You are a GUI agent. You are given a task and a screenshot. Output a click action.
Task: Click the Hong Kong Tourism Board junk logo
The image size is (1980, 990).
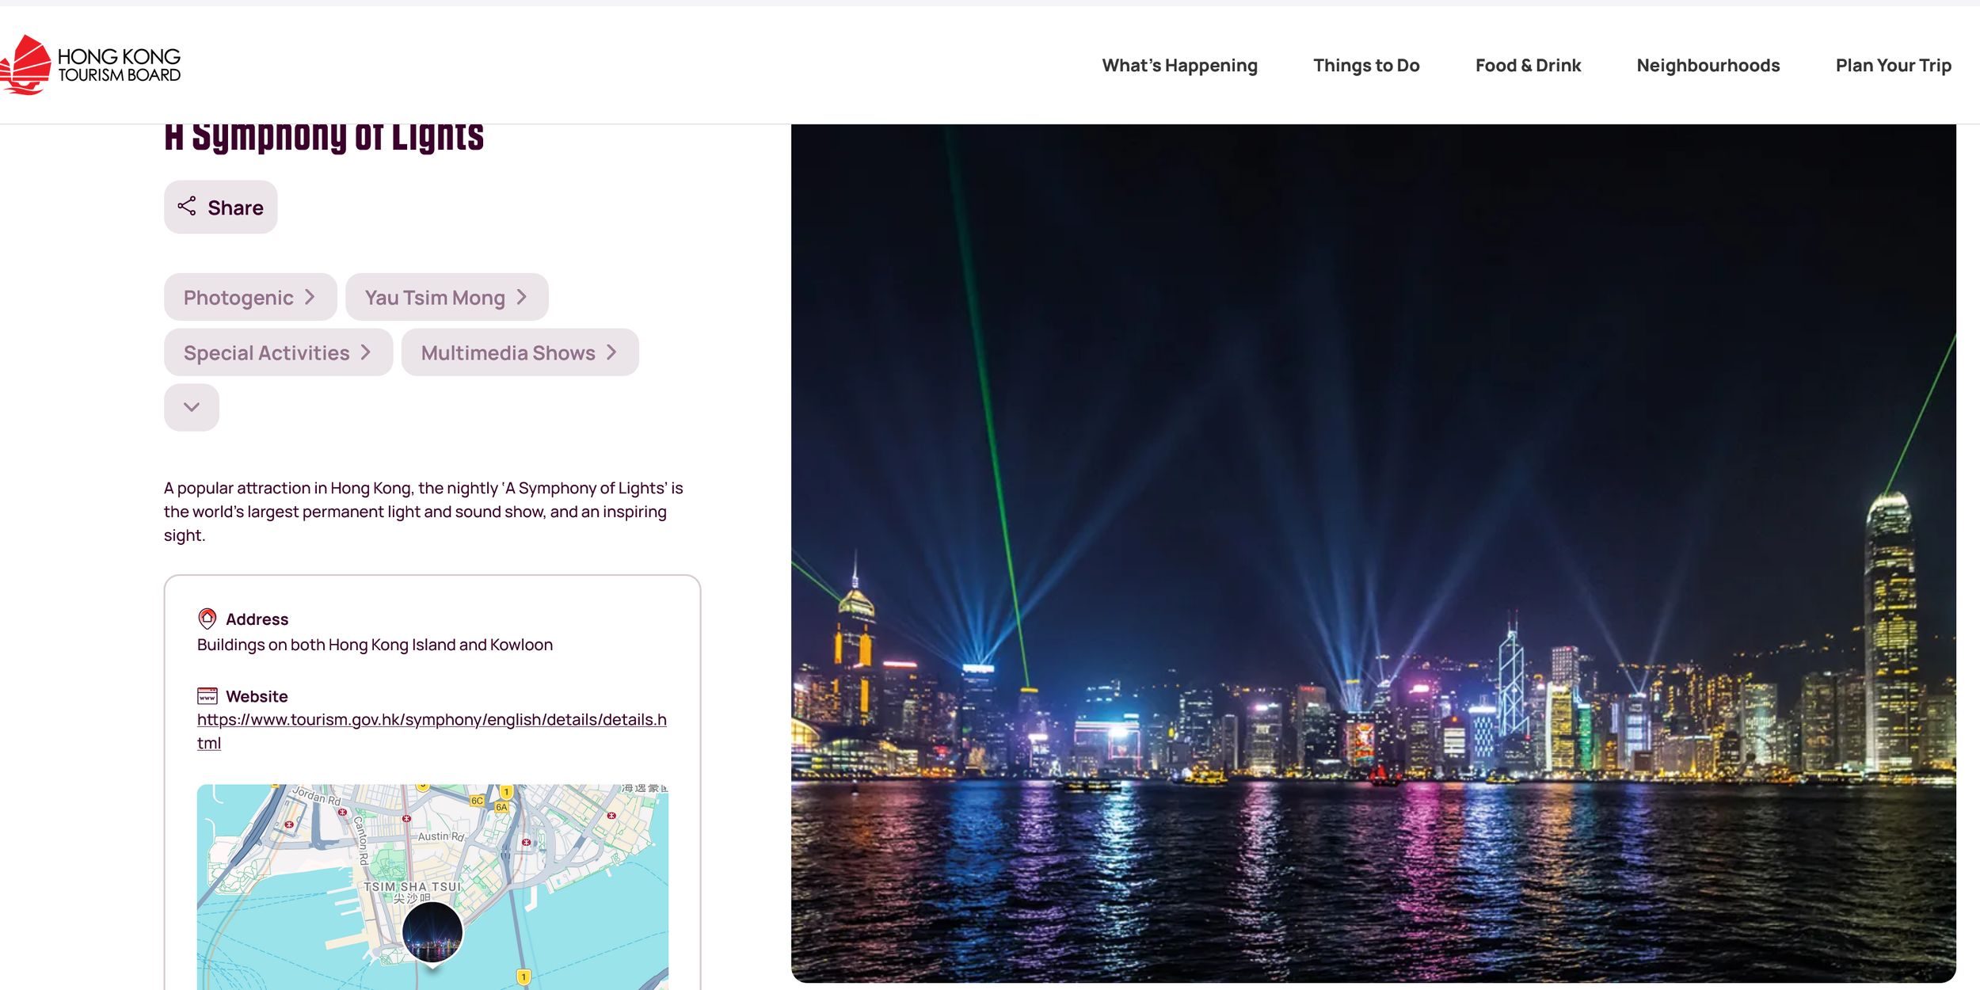26,65
